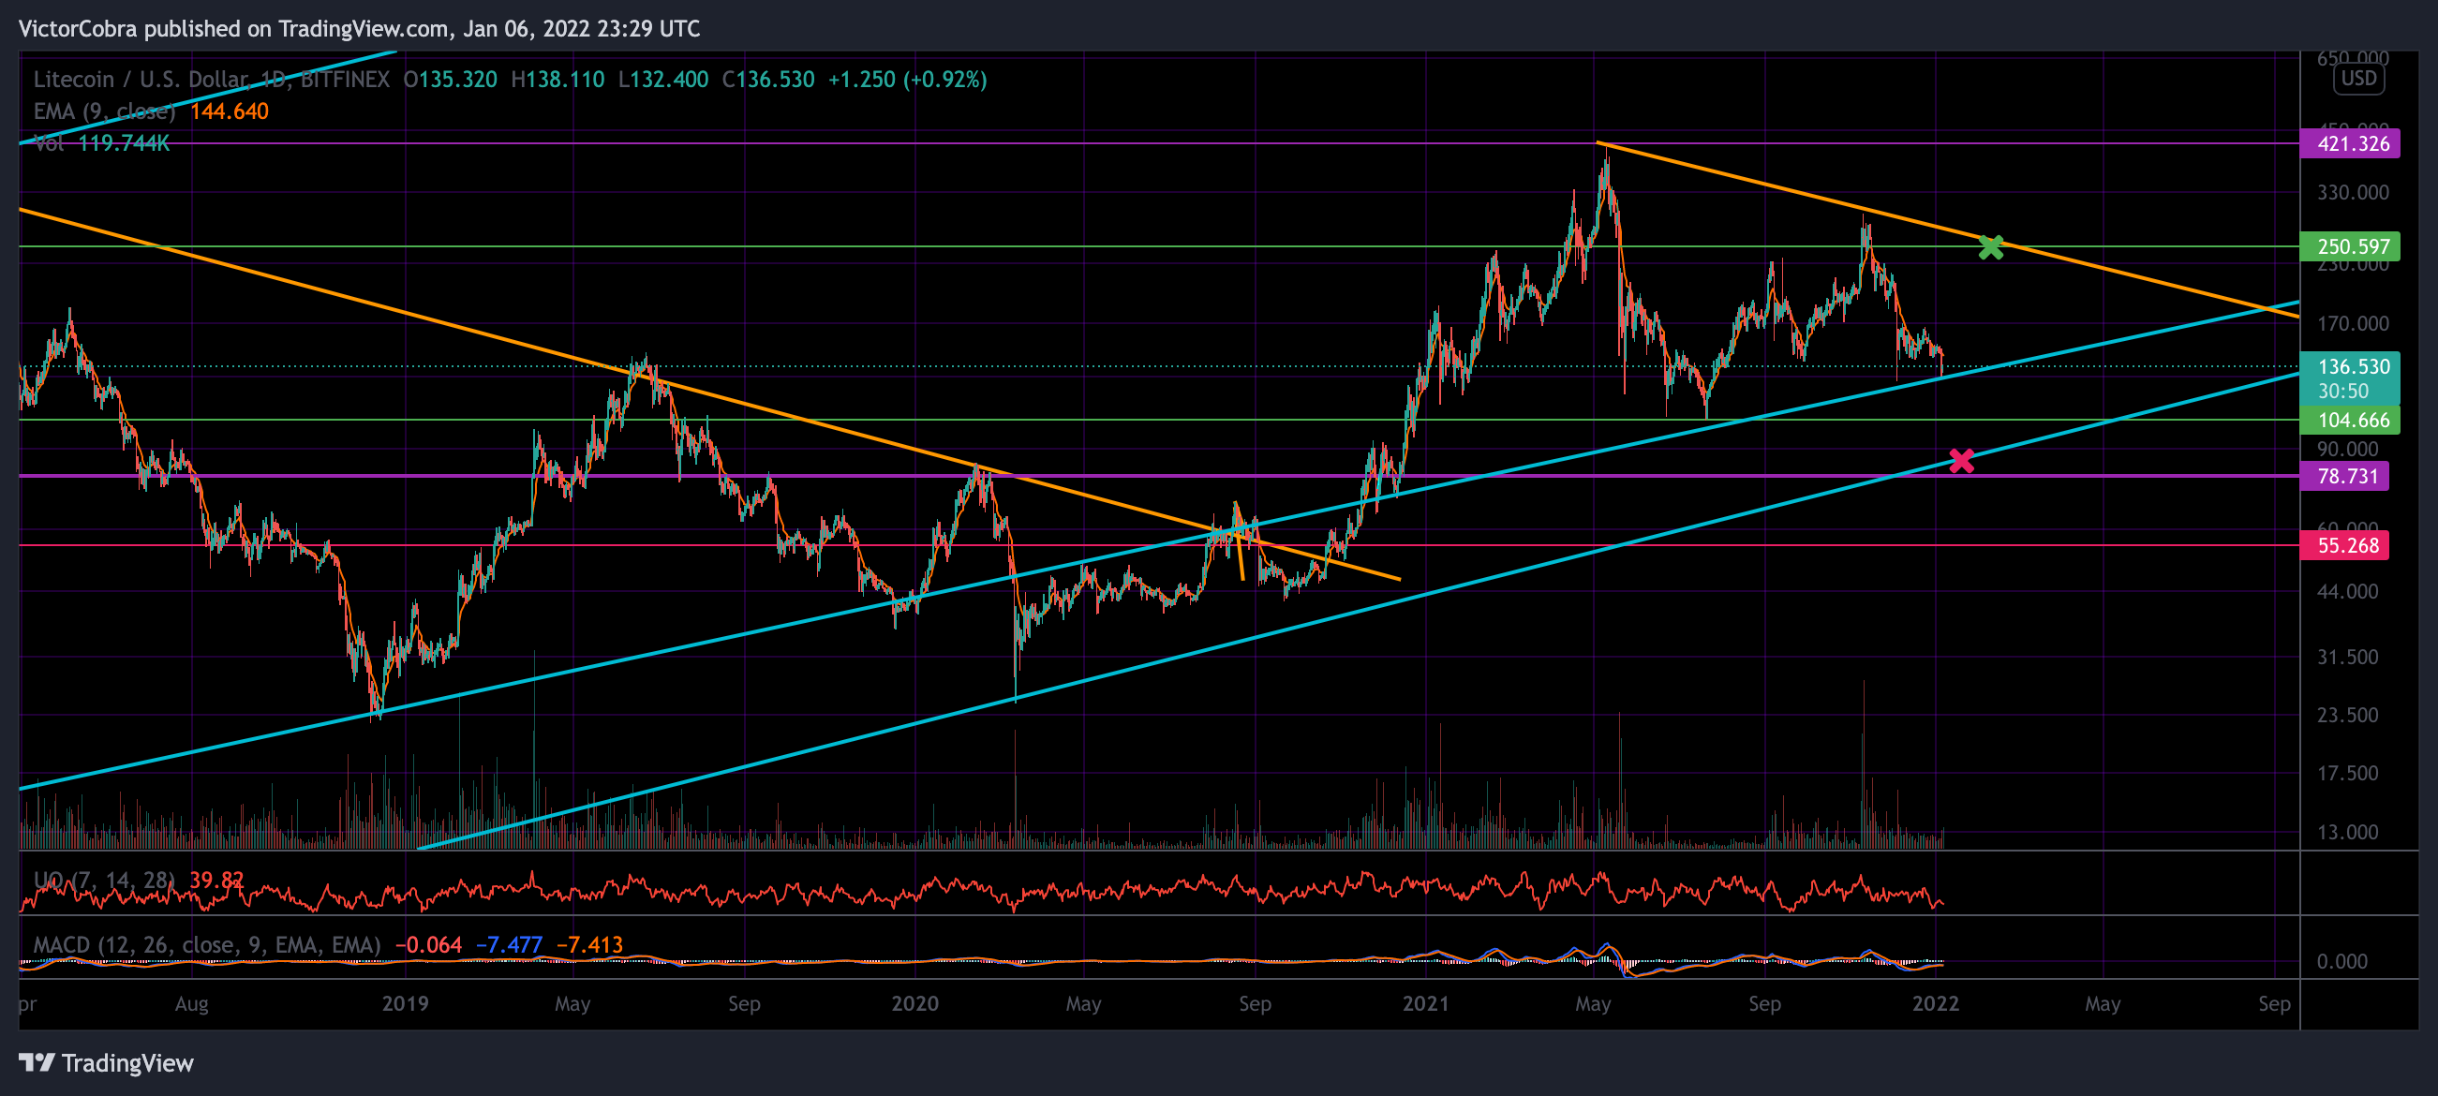The image size is (2438, 1096).
Task: Click the 90.000 price scale label
Action: (2347, 449)
